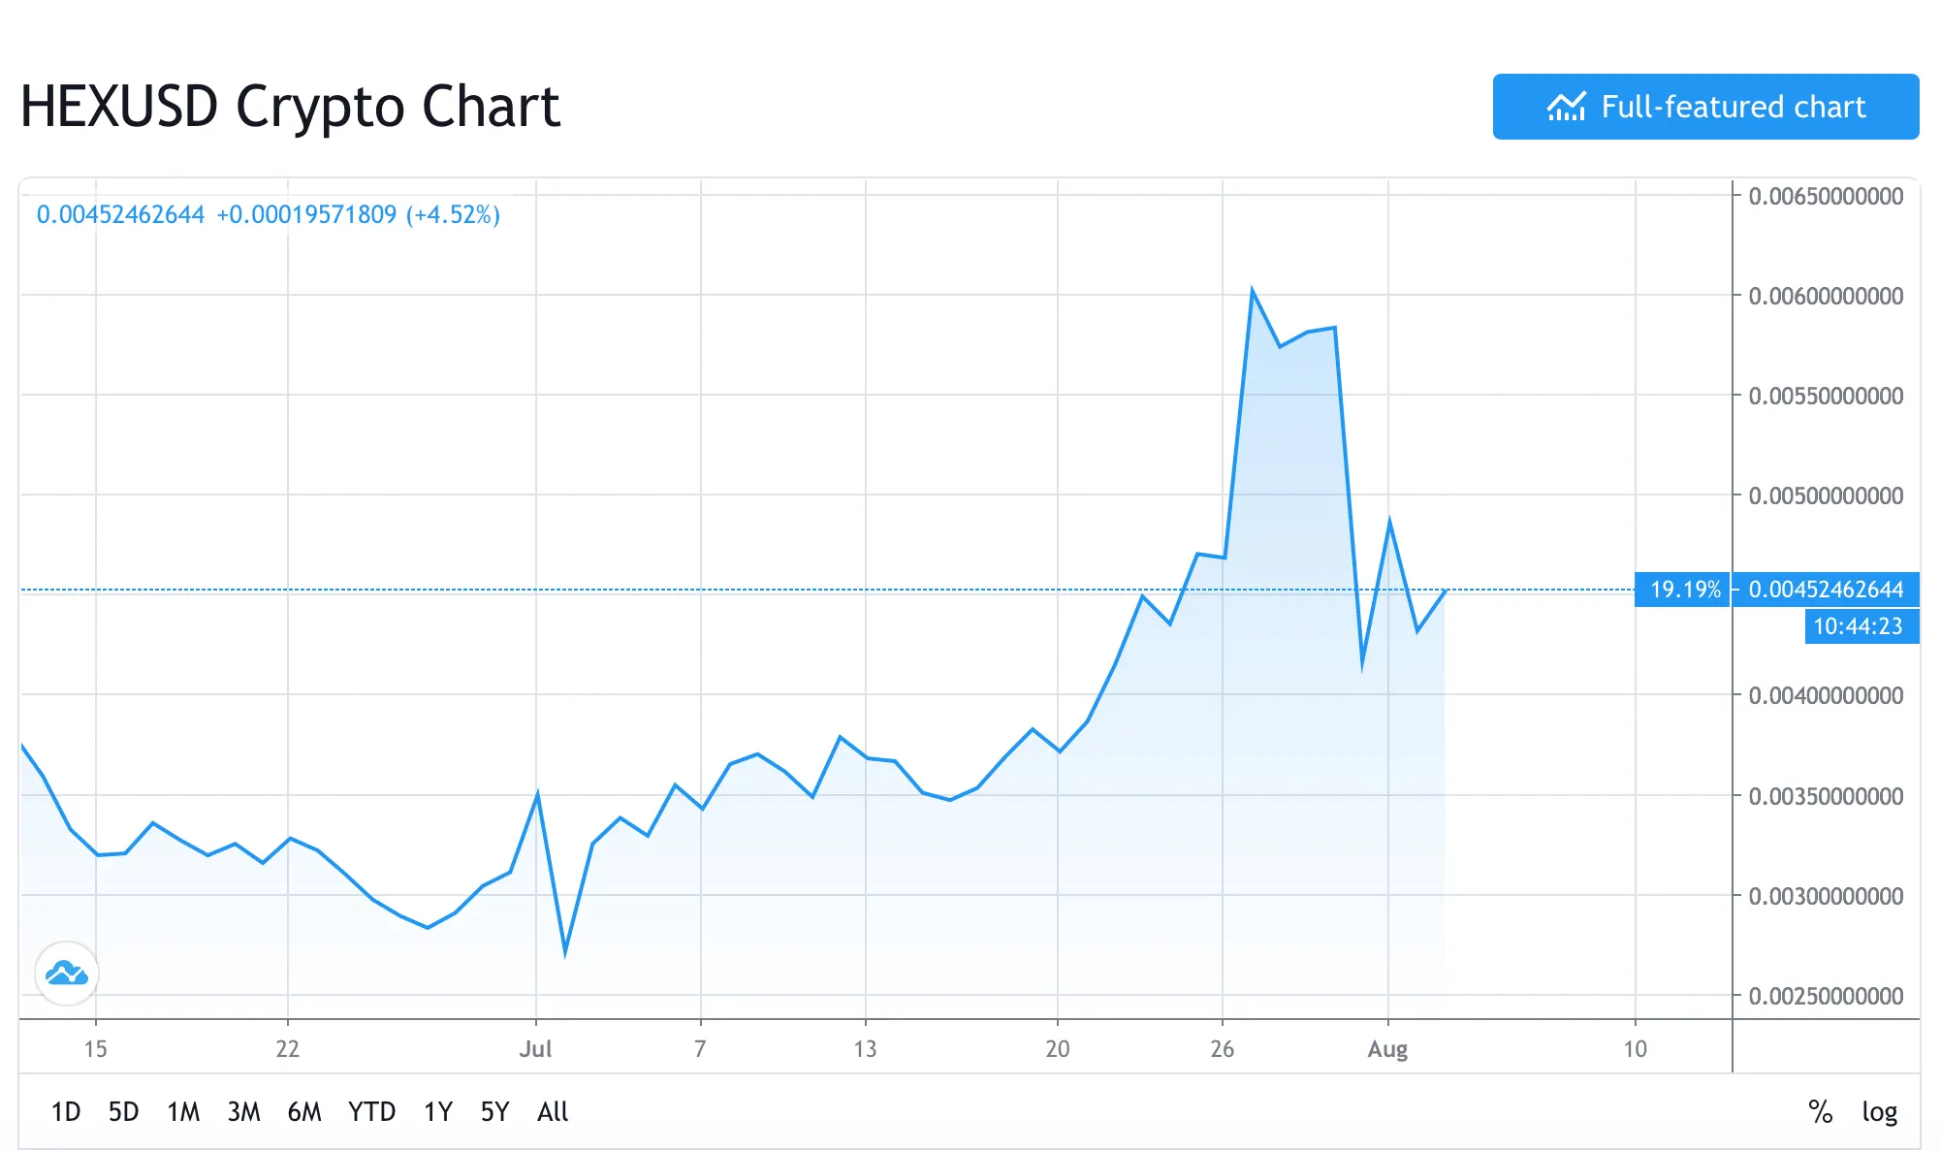Select the All timeframe option
Image resolution: width=1941 pixels, height=1150 pixels.
[x=553, y=1112]
